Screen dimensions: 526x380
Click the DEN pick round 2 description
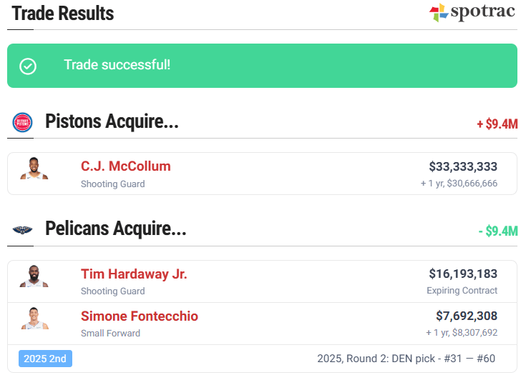406,359
